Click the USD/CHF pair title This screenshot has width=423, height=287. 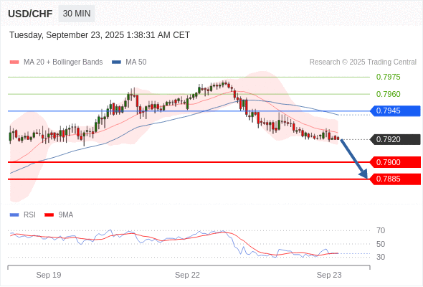[x=30, y=14]
